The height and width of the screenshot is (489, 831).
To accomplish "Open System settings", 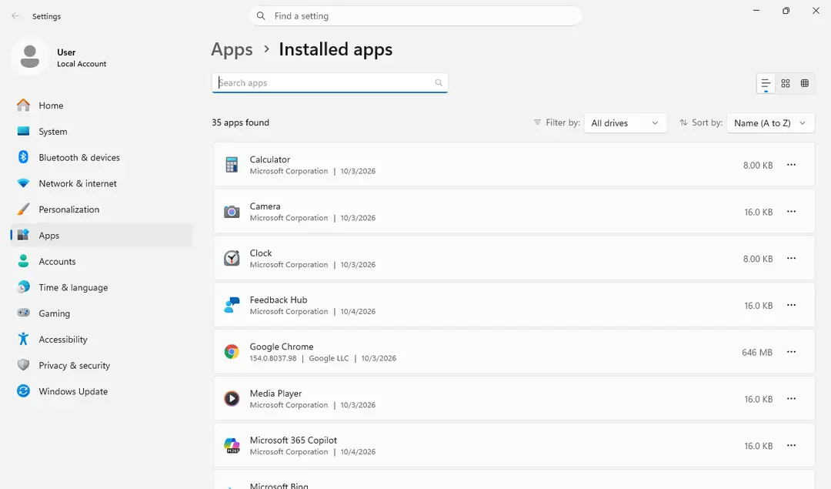I will click(102, 132).
